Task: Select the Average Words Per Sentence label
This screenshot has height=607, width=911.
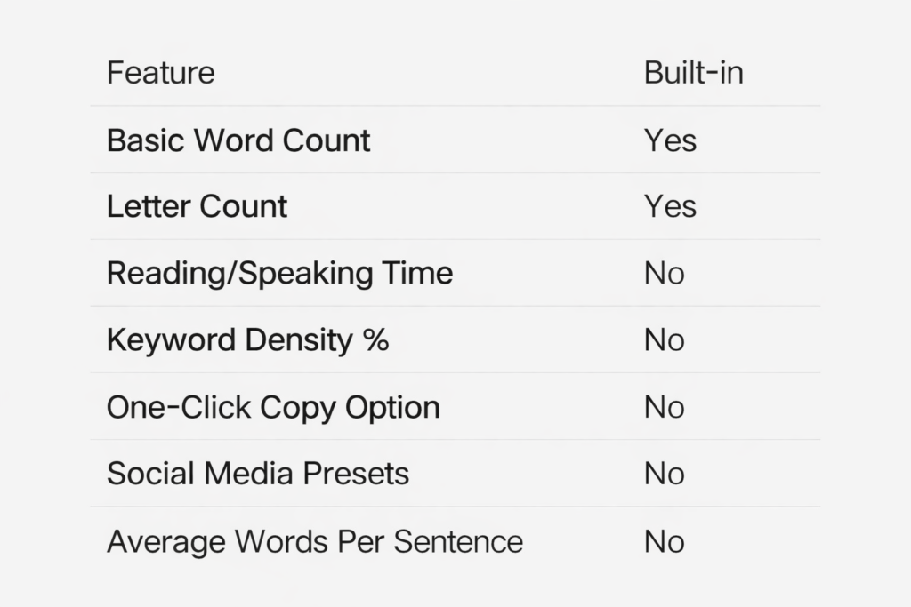Action: click(x=314, y=541)
